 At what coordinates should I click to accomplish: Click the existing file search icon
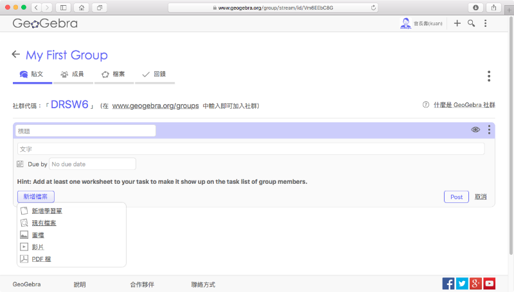24,223
